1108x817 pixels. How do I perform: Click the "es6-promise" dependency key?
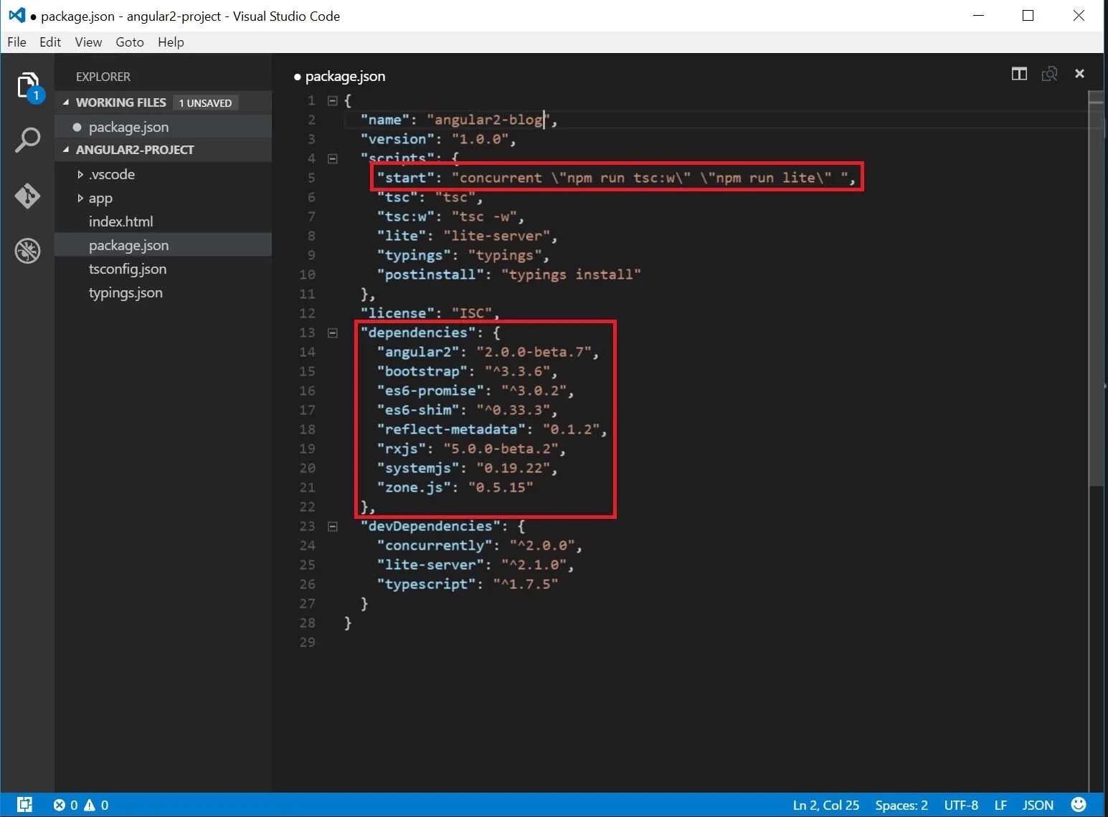[x=430, y=391]
